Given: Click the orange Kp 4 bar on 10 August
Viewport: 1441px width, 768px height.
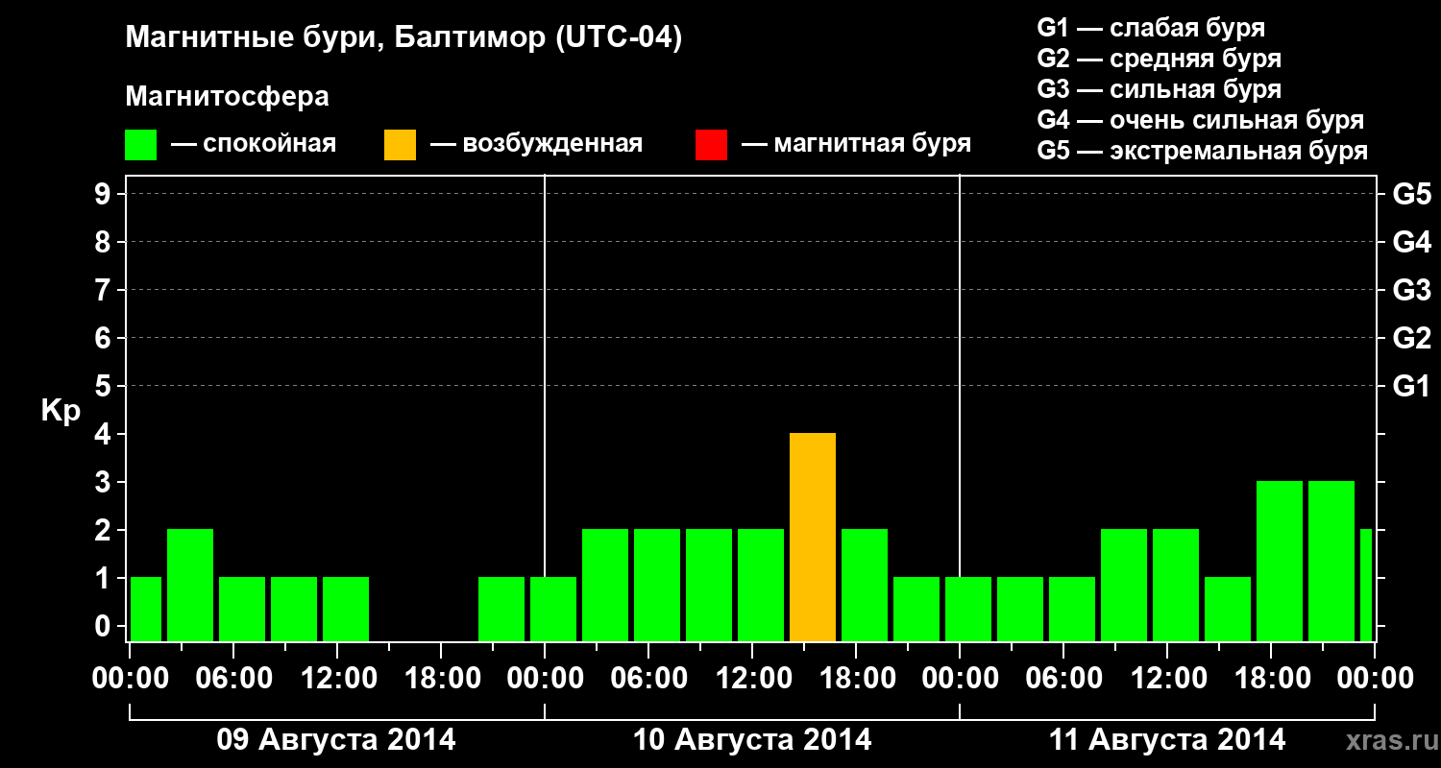Looking at the screenshot, I should tap(813, 538).
